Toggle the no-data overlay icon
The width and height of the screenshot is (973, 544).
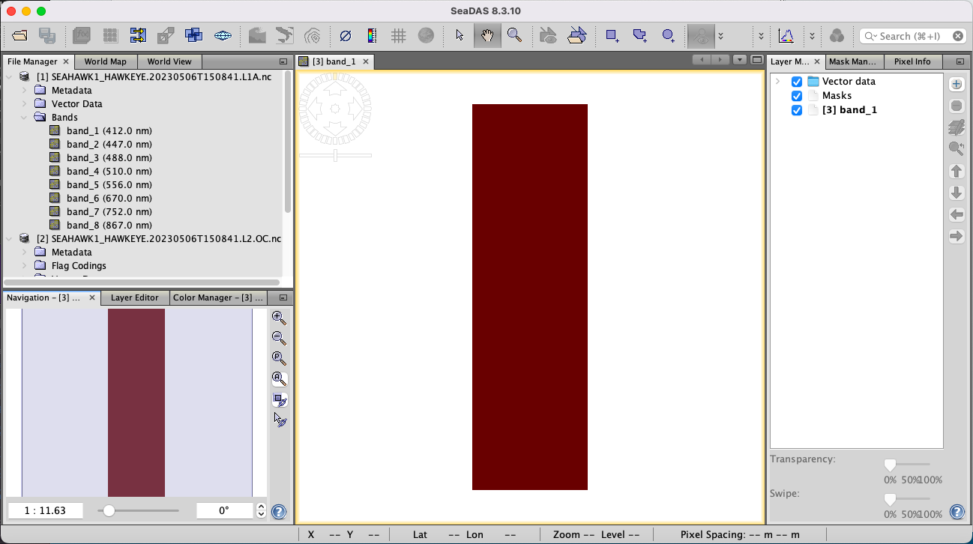coord(345,35)
